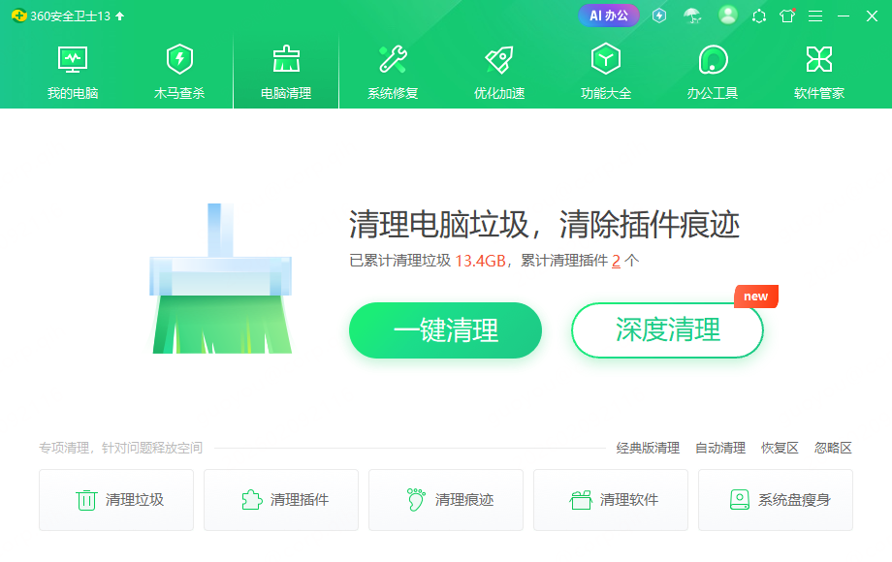
Task: Open the user avatar account icon
Action: click(x=727, y=16)
